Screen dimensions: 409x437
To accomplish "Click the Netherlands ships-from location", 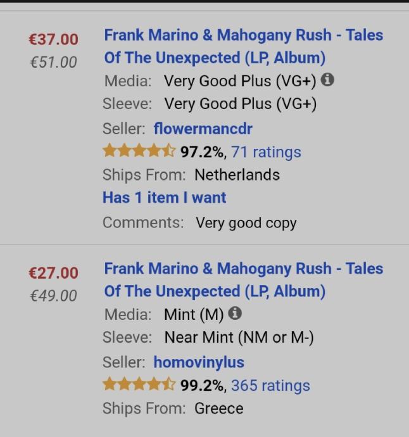I will [x=237, y=175].
